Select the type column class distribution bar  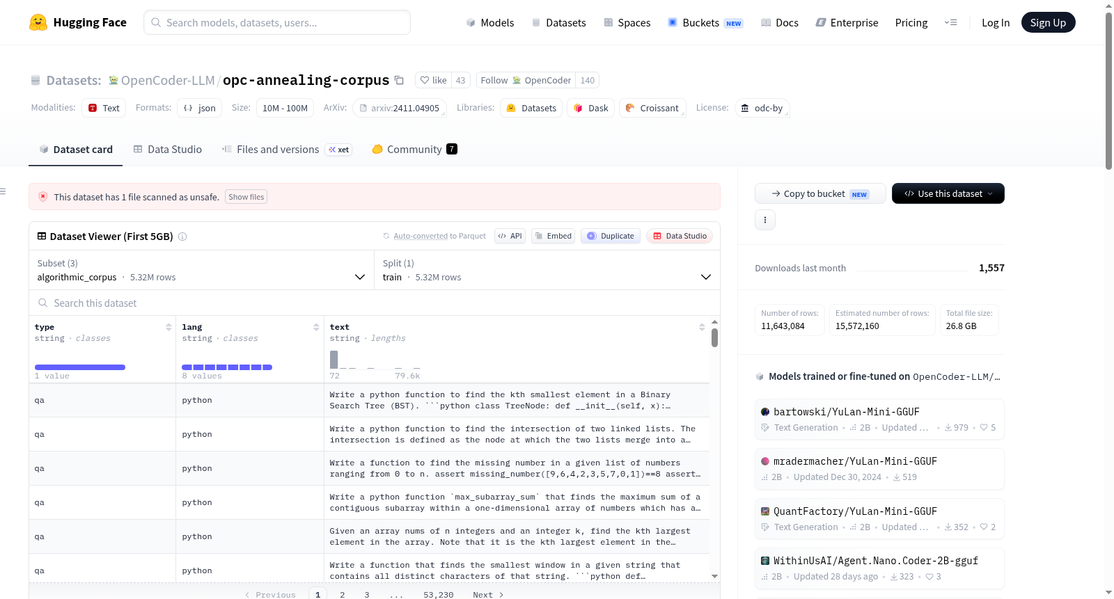point(80,367)
